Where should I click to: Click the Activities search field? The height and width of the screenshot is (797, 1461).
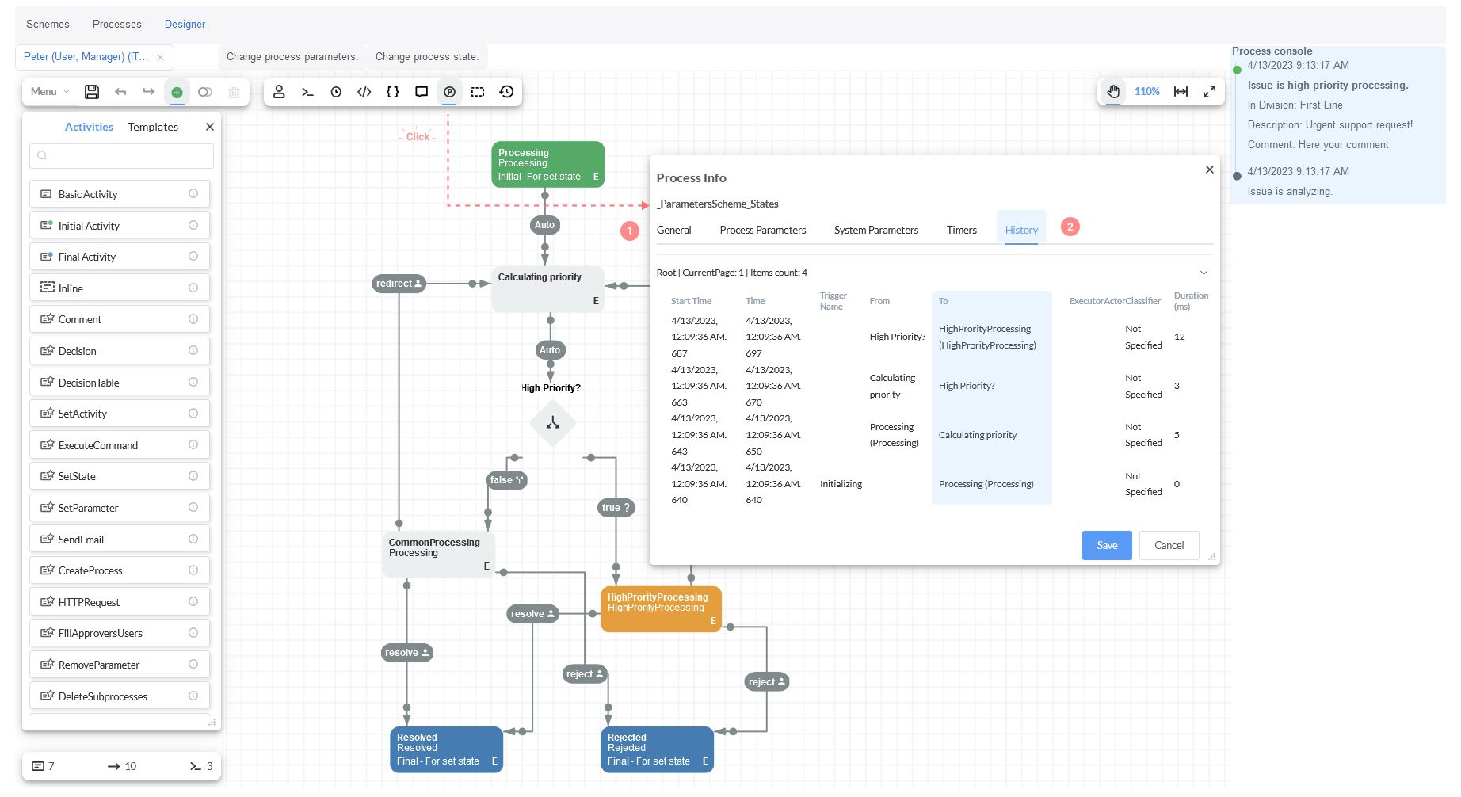tap(121, 156)
